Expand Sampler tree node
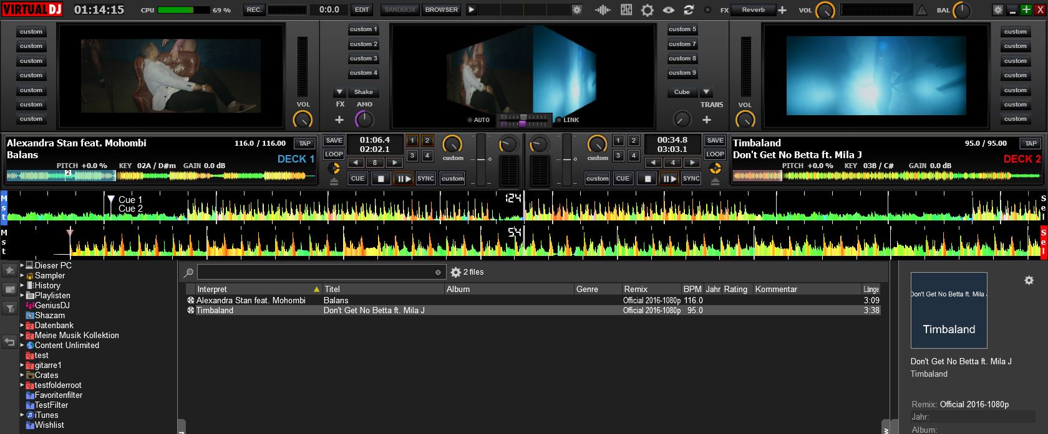The width and height of the screenshot is (1048, 434). point(22,275)
